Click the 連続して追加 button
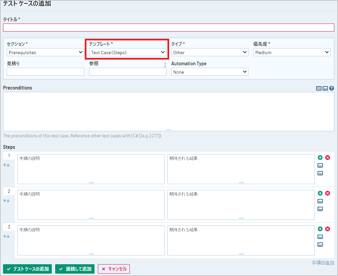The width and height of the screenshot is (338, 276). click(x=75, y=269)
